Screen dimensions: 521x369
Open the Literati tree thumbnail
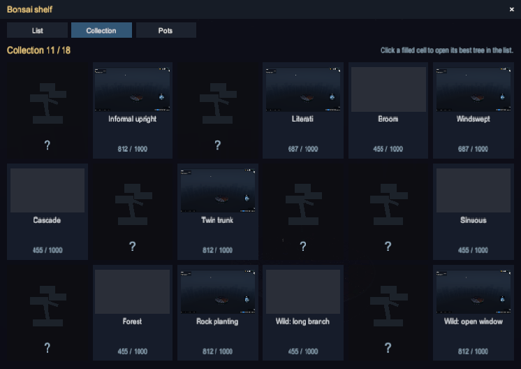(x=302, y=89)
